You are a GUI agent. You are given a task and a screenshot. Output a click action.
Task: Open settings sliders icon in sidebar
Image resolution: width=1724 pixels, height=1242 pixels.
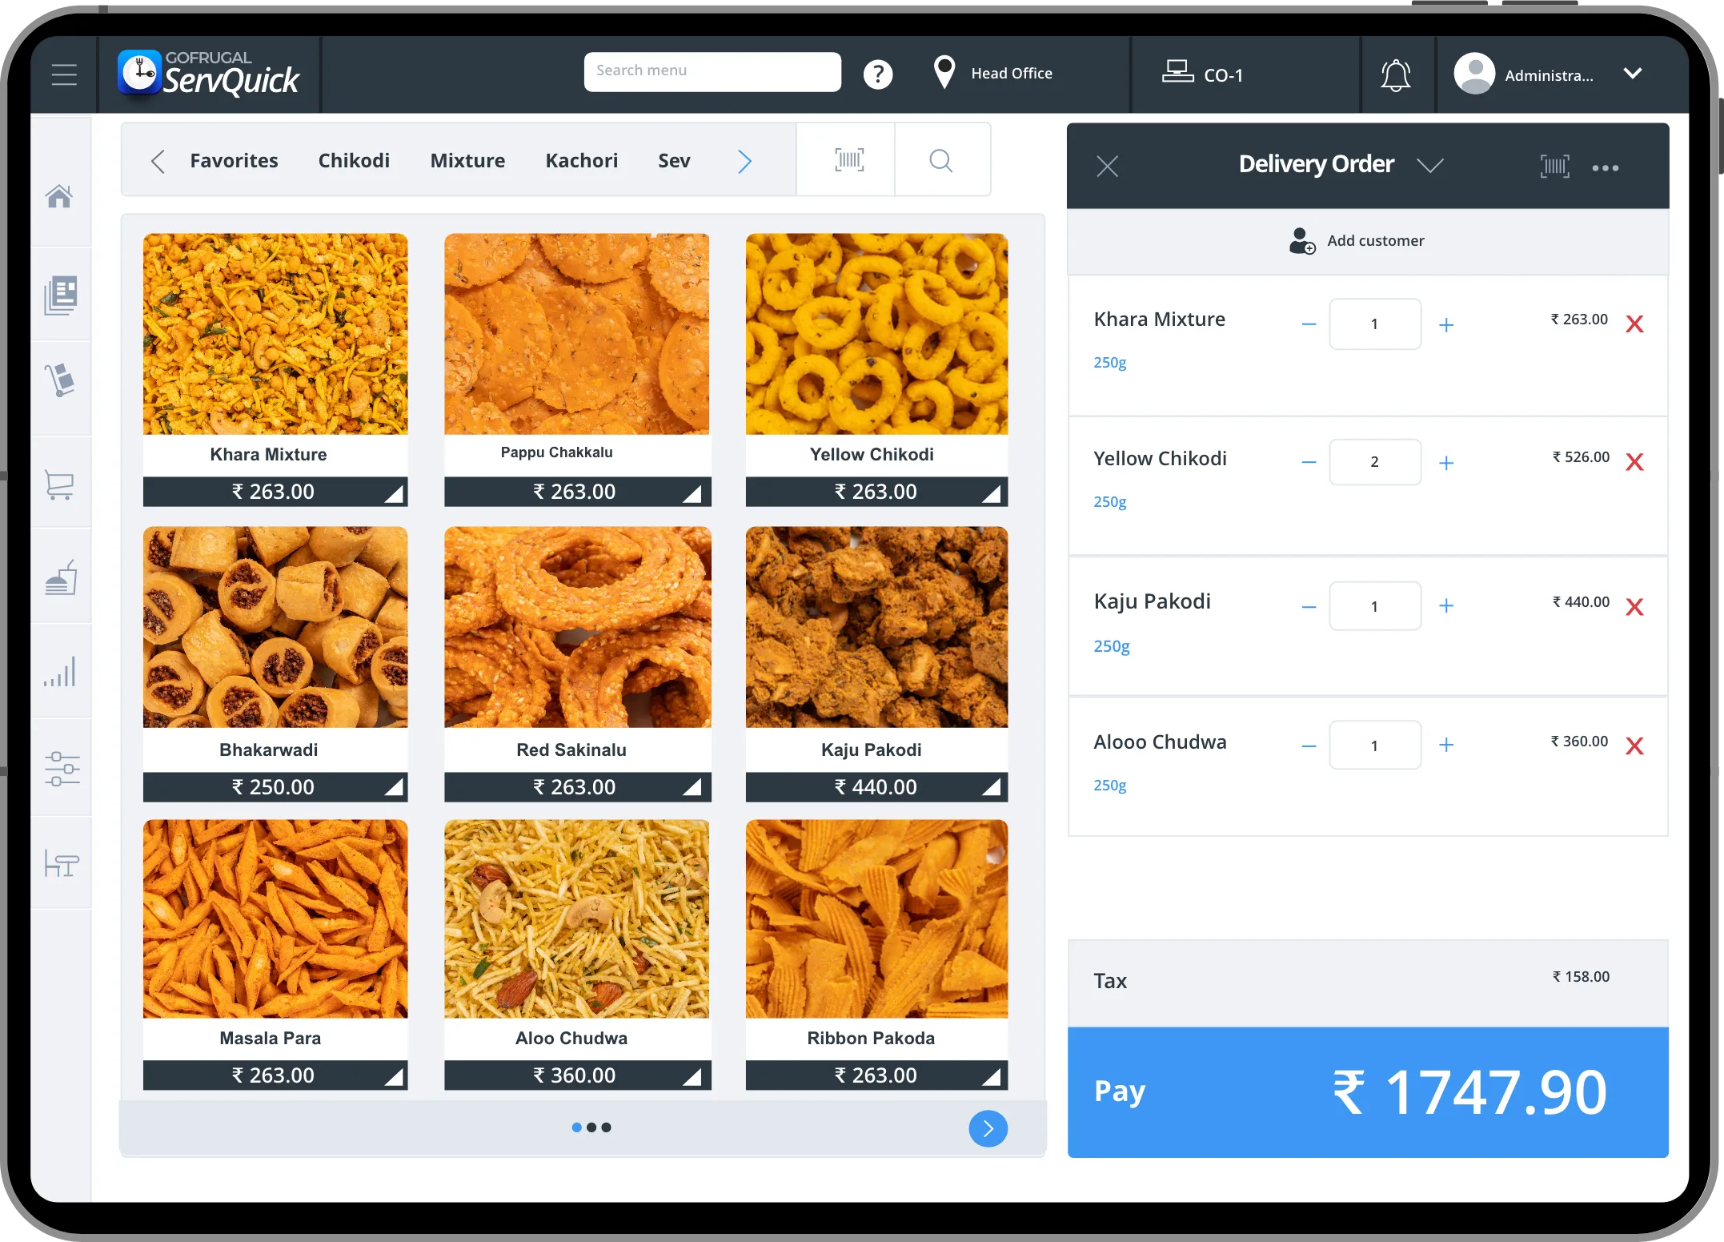[x=62, y=769]
